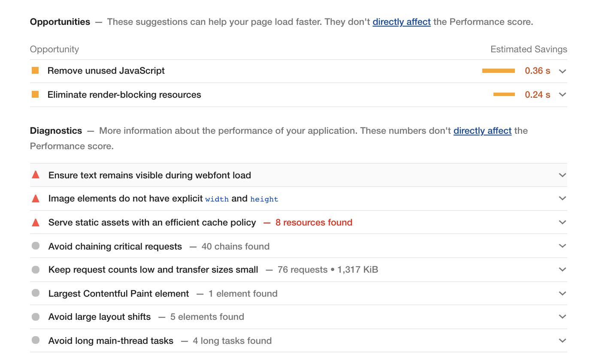
Task: Click gray circle beside Largest Contentful Paint element
Action: click(x=36, y=293)
